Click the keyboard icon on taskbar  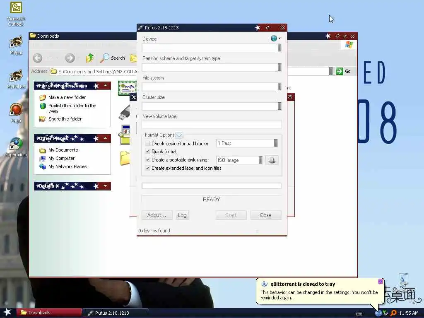359,314
